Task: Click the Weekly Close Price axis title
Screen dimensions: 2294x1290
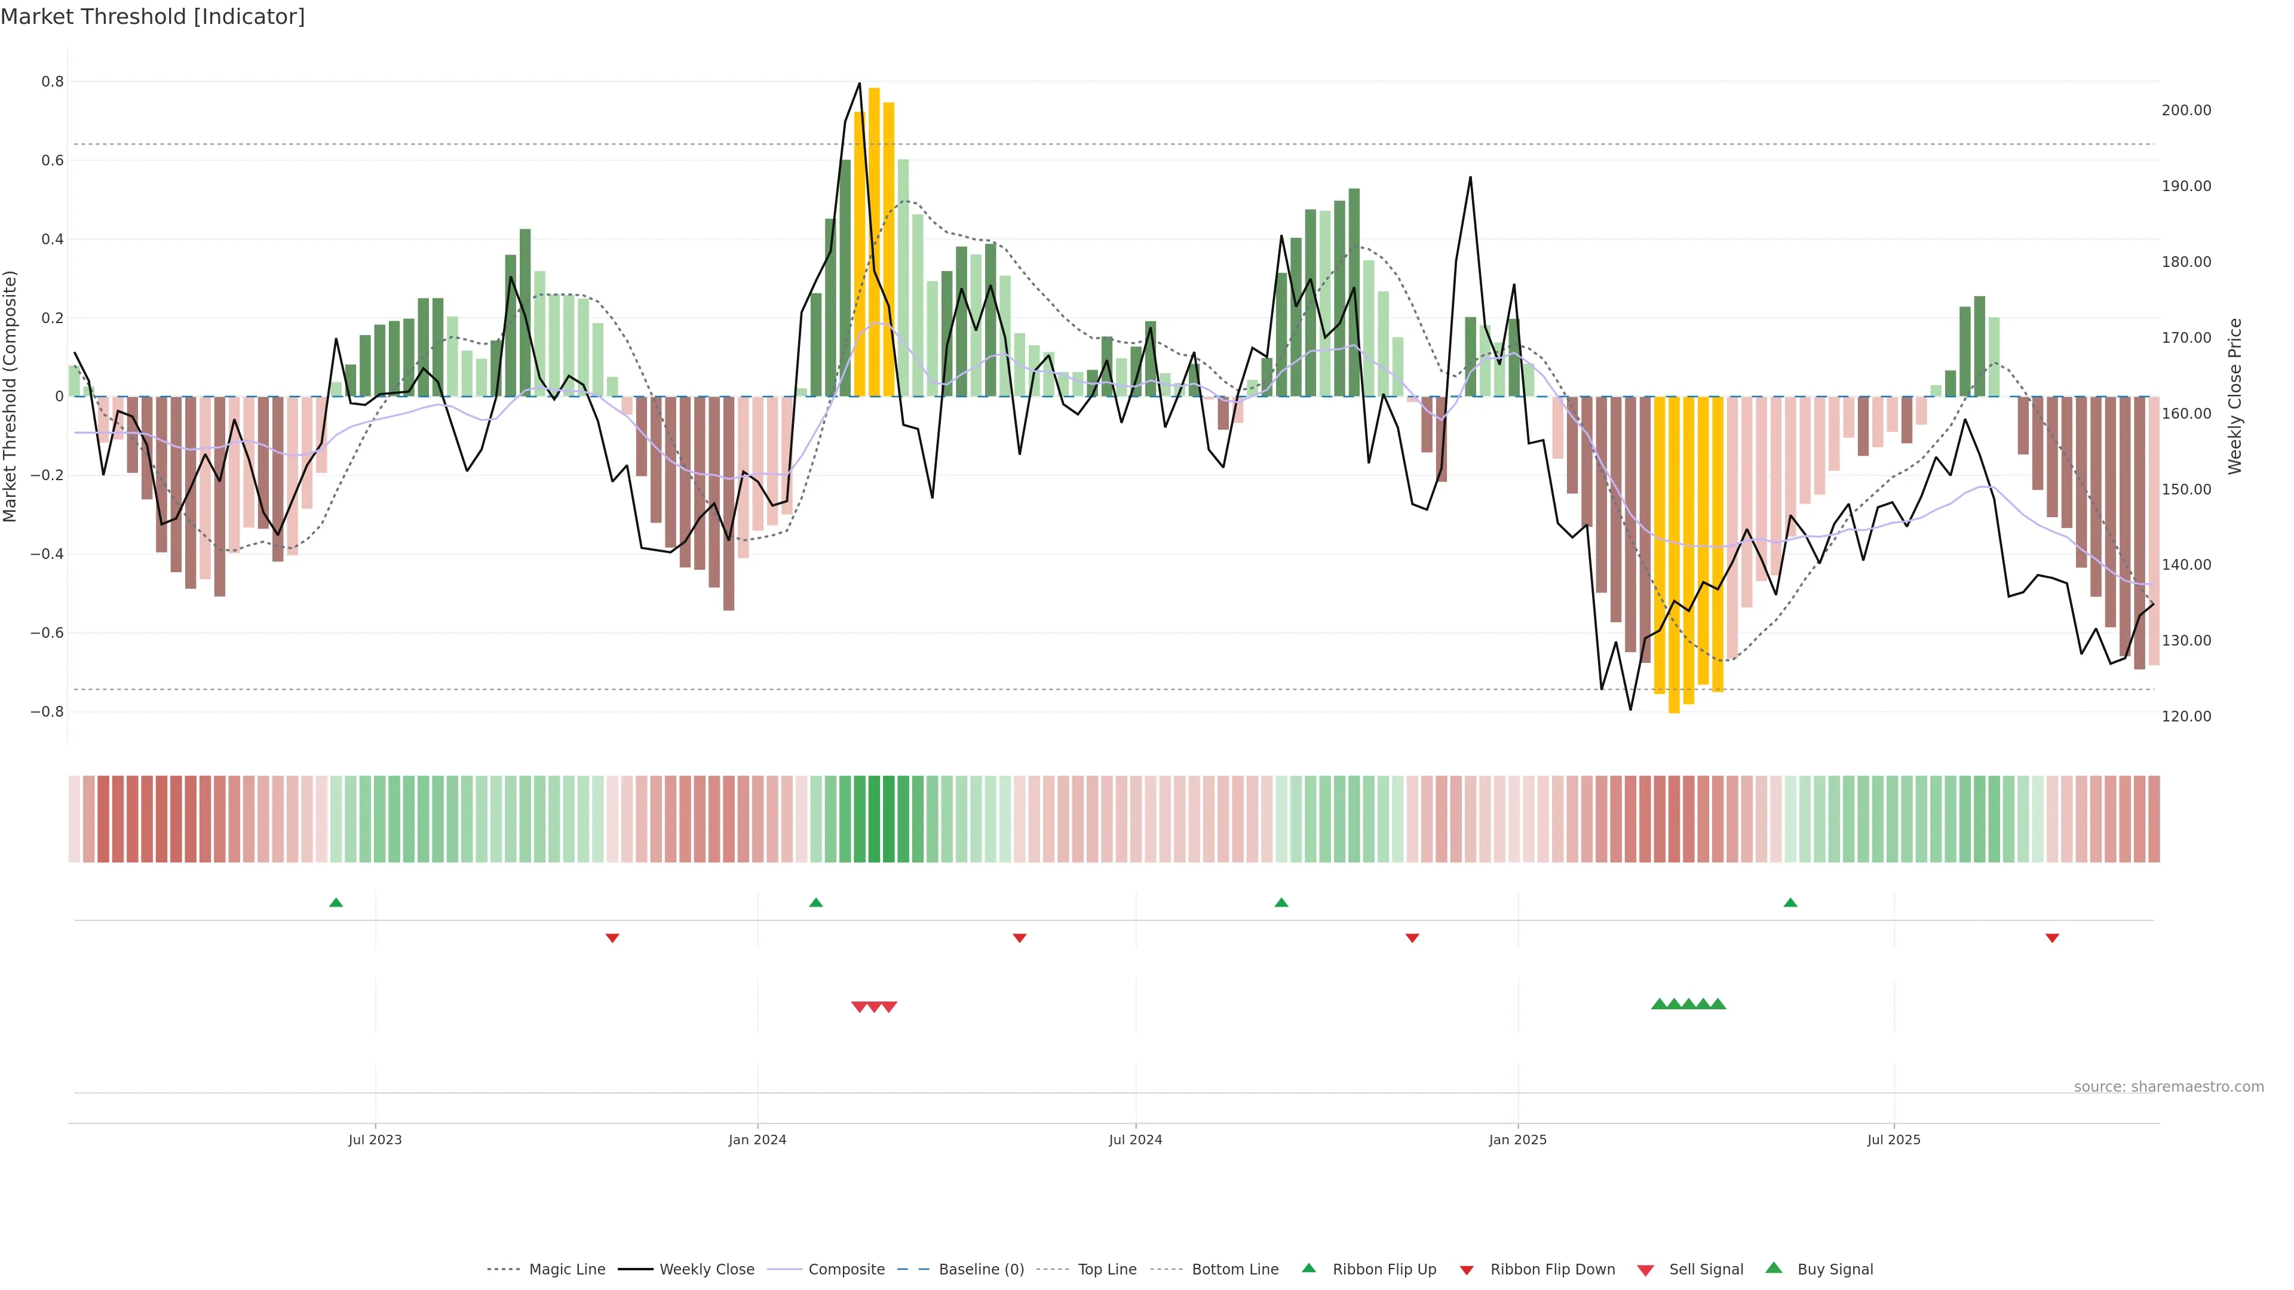Action: [2234, 396]
